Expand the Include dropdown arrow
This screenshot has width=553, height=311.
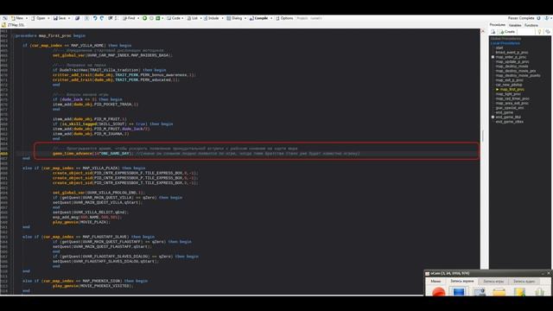coord(222,18)
